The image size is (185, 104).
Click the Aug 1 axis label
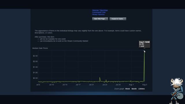click(x=131, y=85)
